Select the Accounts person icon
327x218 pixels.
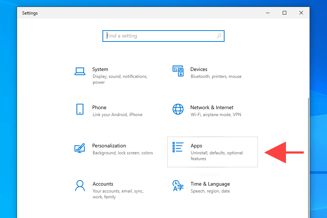pyautogui.click(x=80, y=186)
